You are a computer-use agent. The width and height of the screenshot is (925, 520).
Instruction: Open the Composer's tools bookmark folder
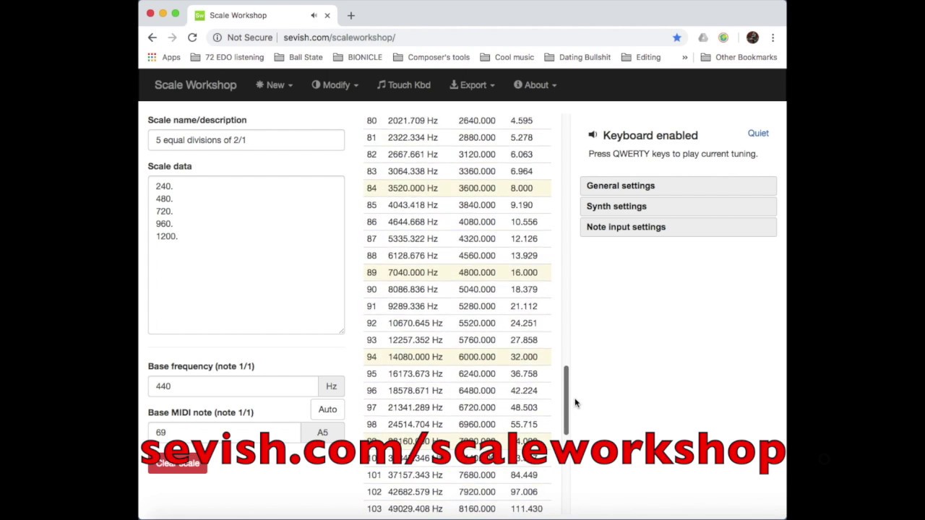[x=431, y=57]
